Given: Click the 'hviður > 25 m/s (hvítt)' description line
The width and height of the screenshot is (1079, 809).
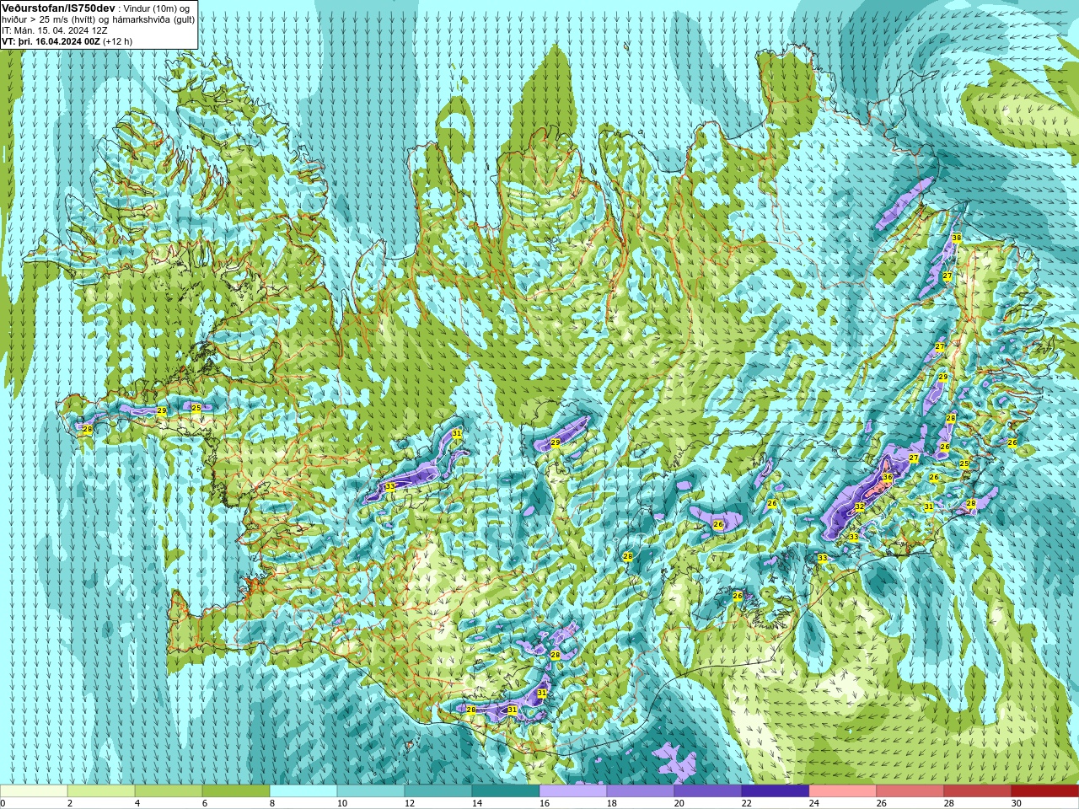Looking at the screenshot, I should coord(98,19).
